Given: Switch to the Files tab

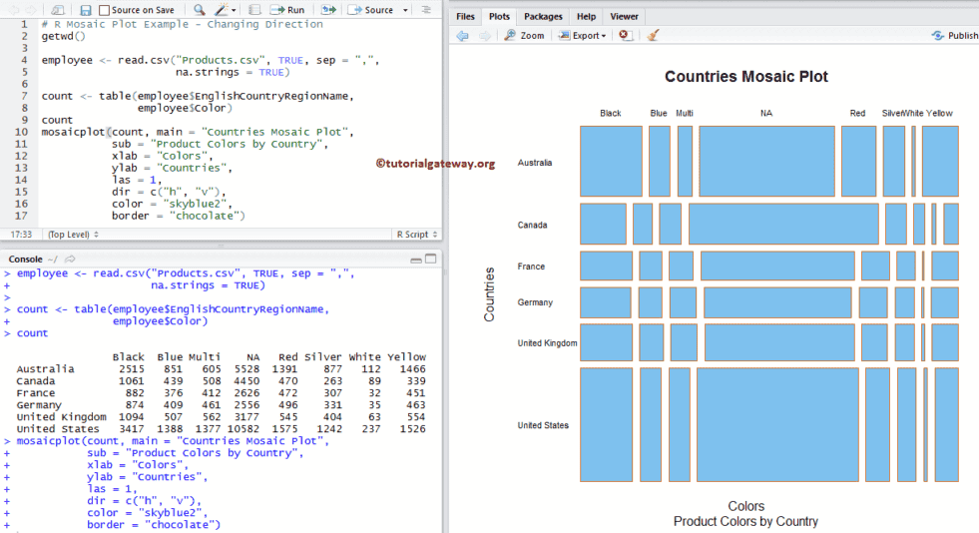Looking at the screenshot, I should click(465, 16).
